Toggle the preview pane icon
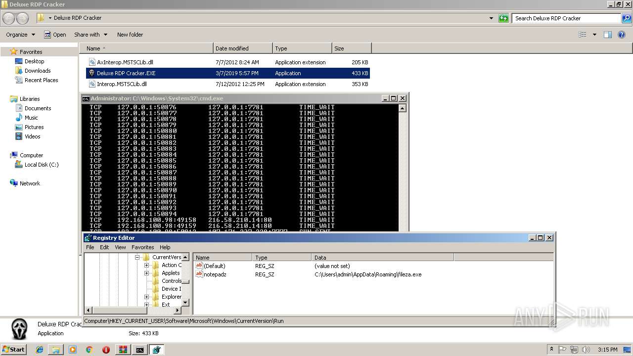Image resolution: width=633 pixels, height=356 pixels. [x=608, y=35]
